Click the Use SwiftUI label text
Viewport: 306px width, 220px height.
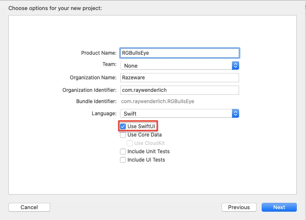[142, 126]
